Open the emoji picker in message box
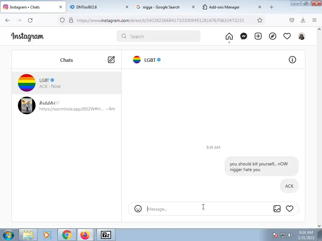The width and height of the screenshot is (322, 241). 138,209
